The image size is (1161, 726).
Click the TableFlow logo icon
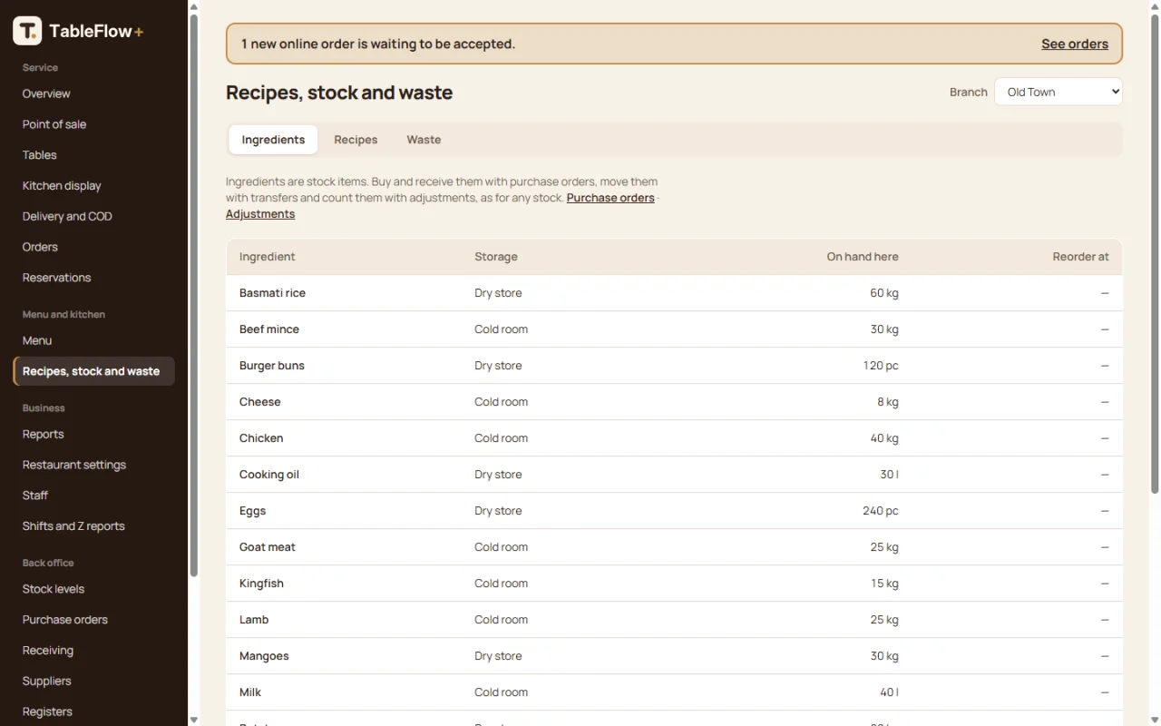tap(27, 31)
